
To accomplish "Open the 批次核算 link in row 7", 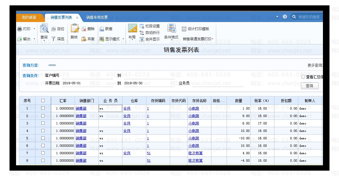I will (x=195, y=153).
